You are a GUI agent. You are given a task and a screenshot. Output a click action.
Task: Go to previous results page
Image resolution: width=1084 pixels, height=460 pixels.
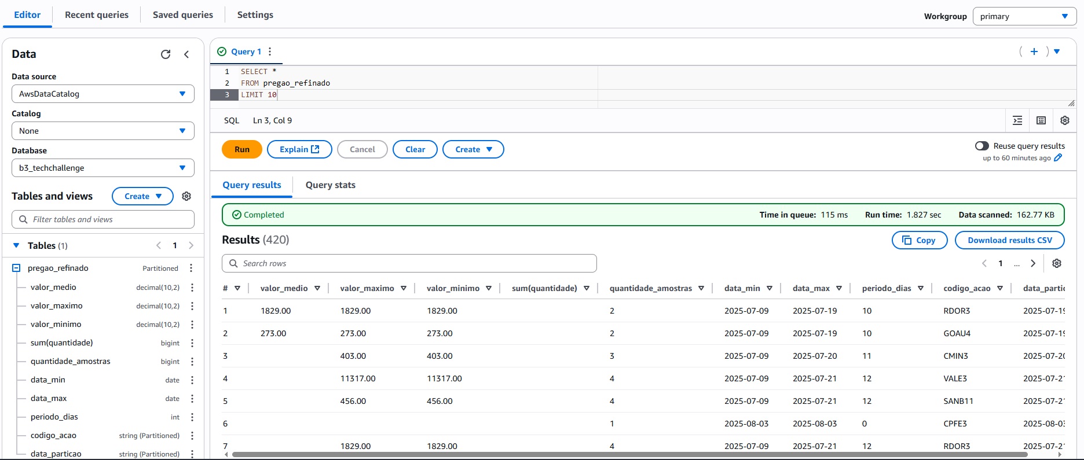click(984, 263)
